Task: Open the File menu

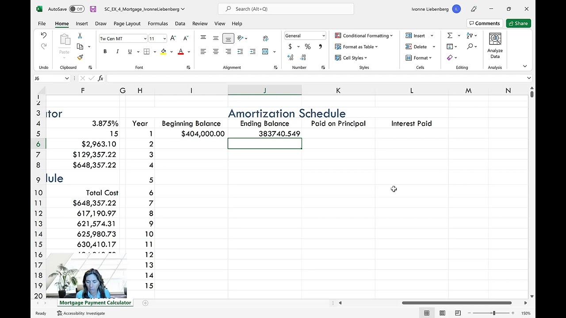Action: (42, 23)
